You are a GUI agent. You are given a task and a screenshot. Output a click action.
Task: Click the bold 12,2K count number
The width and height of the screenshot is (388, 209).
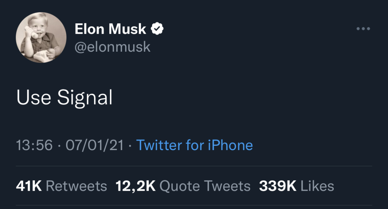coord(135,186)
